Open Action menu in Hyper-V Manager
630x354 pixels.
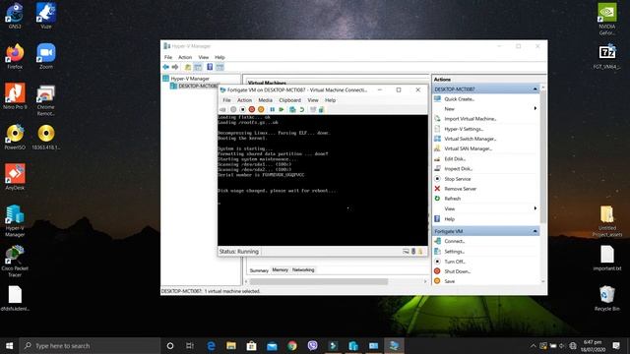click(x=185, y=57)
